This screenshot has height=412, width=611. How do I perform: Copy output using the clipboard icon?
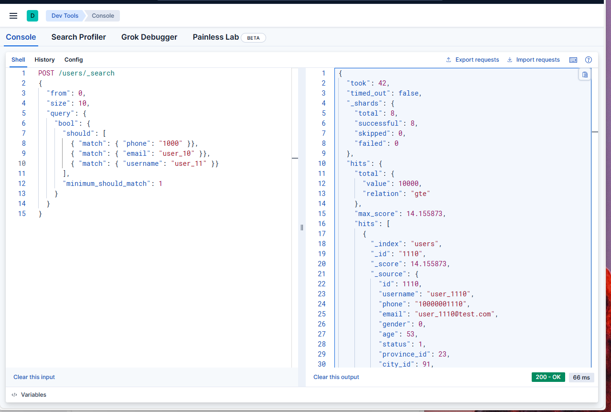[x=585, y=75]
